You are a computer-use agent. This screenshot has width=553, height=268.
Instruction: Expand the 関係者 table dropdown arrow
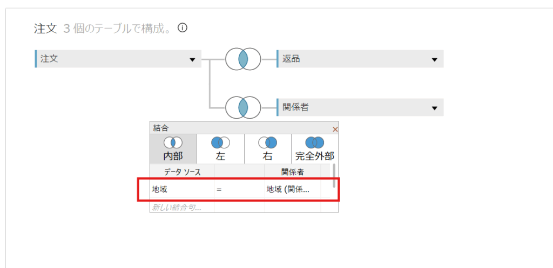click(x=434, y=108)
